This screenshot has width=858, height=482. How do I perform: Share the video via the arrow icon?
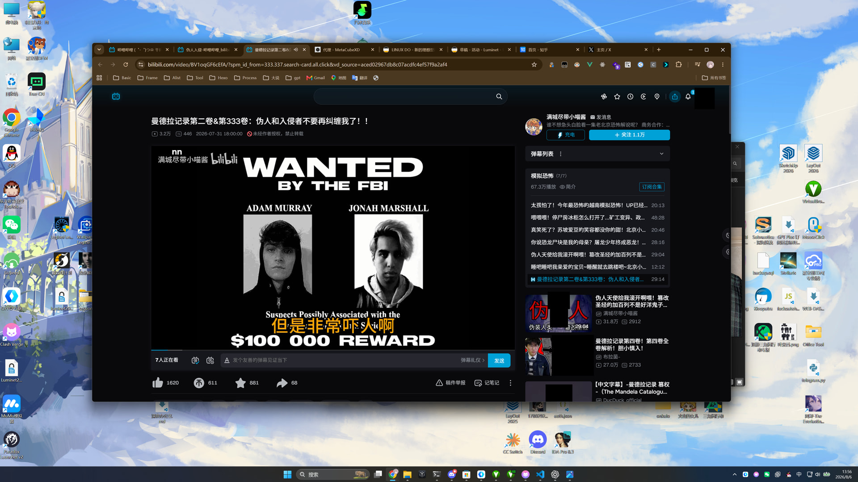point(282,383)
